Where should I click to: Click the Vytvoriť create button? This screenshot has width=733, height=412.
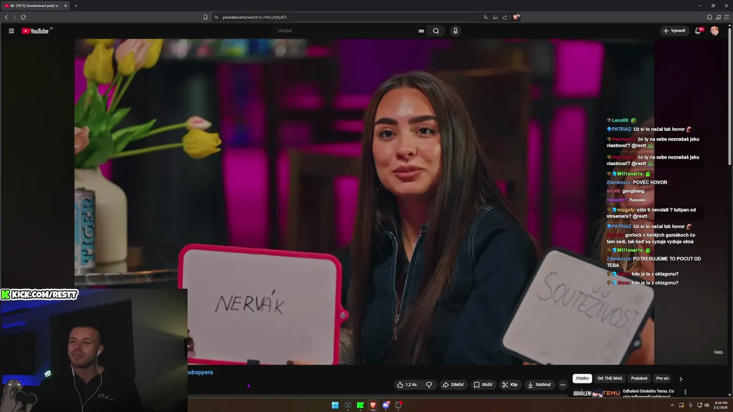click(x=673, y=31)
